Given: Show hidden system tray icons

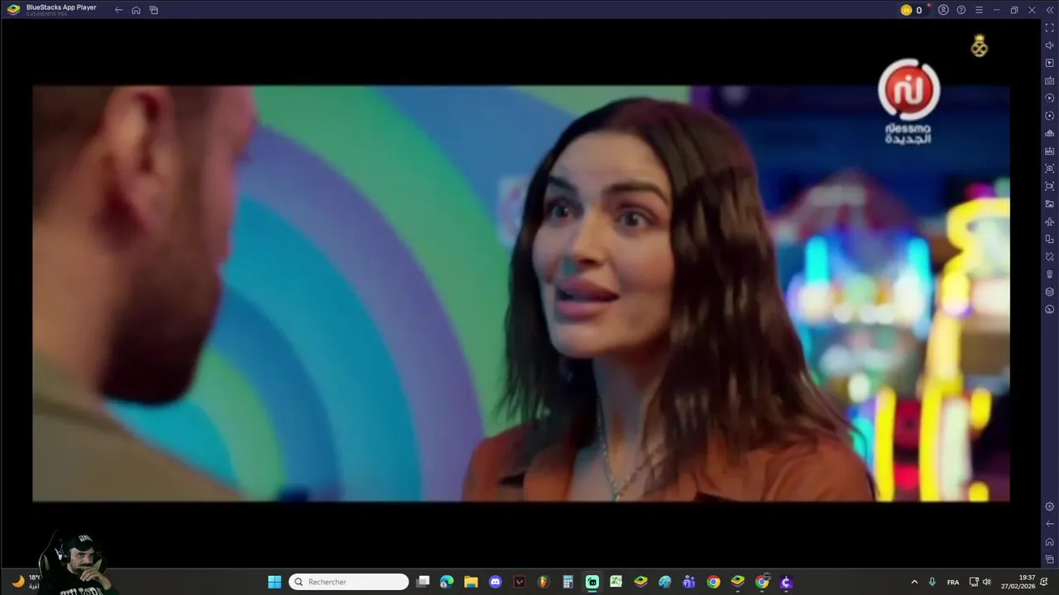Looking at the screenshot, I should tap(914, 582).
